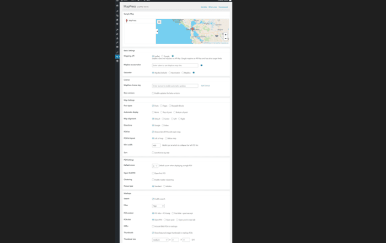386x243 pixels.
Task: Click the help icon next to Mapping API
Action: 173,56
